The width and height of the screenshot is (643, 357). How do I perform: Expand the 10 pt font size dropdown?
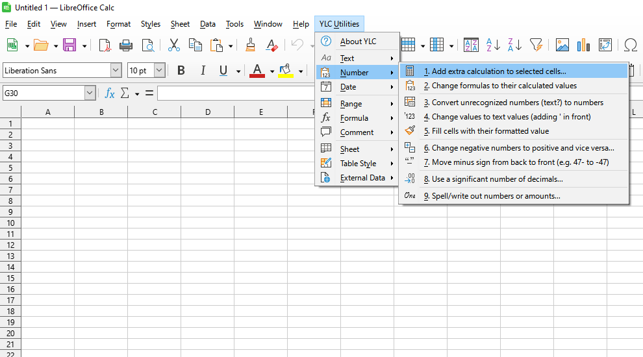click(159, 71)
